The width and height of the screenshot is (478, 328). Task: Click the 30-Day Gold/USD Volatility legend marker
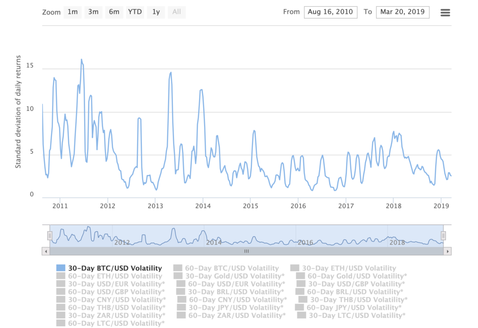point(177,276)
